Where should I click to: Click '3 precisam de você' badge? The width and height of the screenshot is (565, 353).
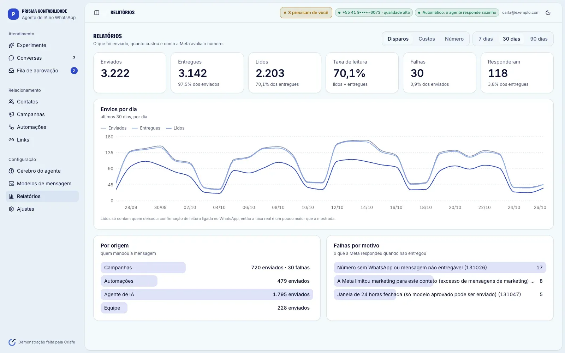pyautogui.click(x=306, y=13)
